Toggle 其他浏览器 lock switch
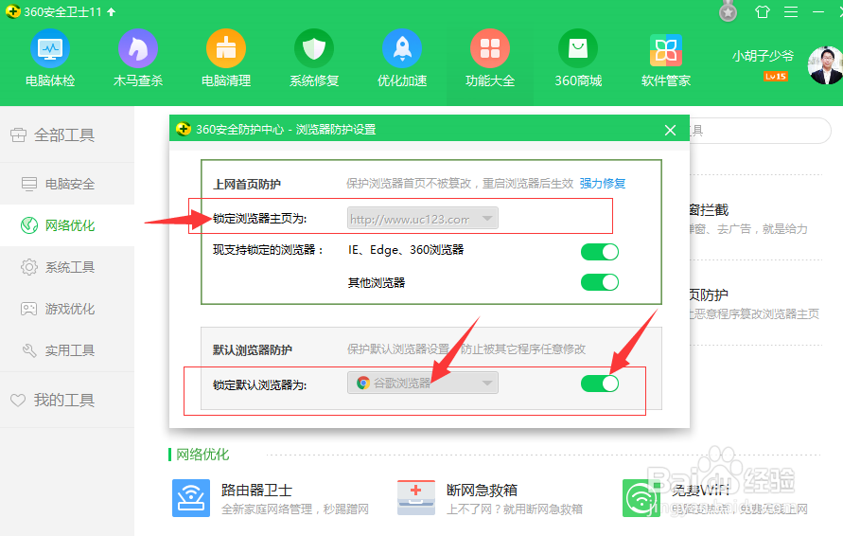This screenshot has width=843, height=536. [600, 282]
